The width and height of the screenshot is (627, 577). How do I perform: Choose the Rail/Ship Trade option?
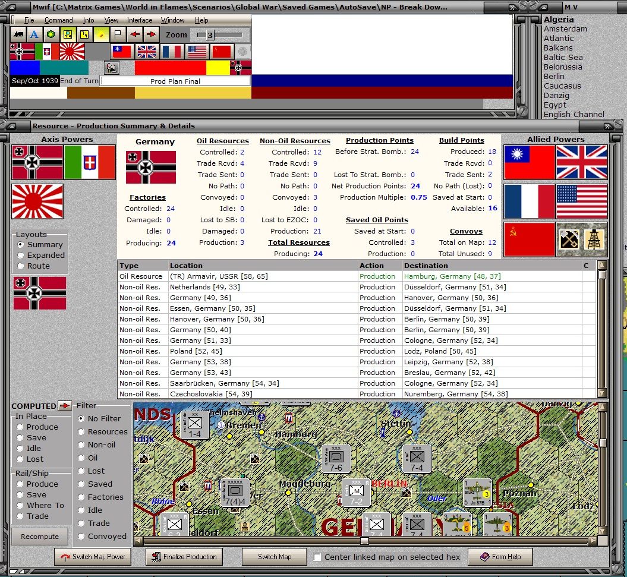click(32, 516)
